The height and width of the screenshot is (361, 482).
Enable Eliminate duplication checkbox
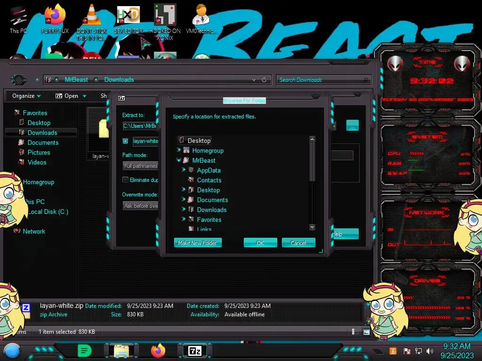point(125,180)
